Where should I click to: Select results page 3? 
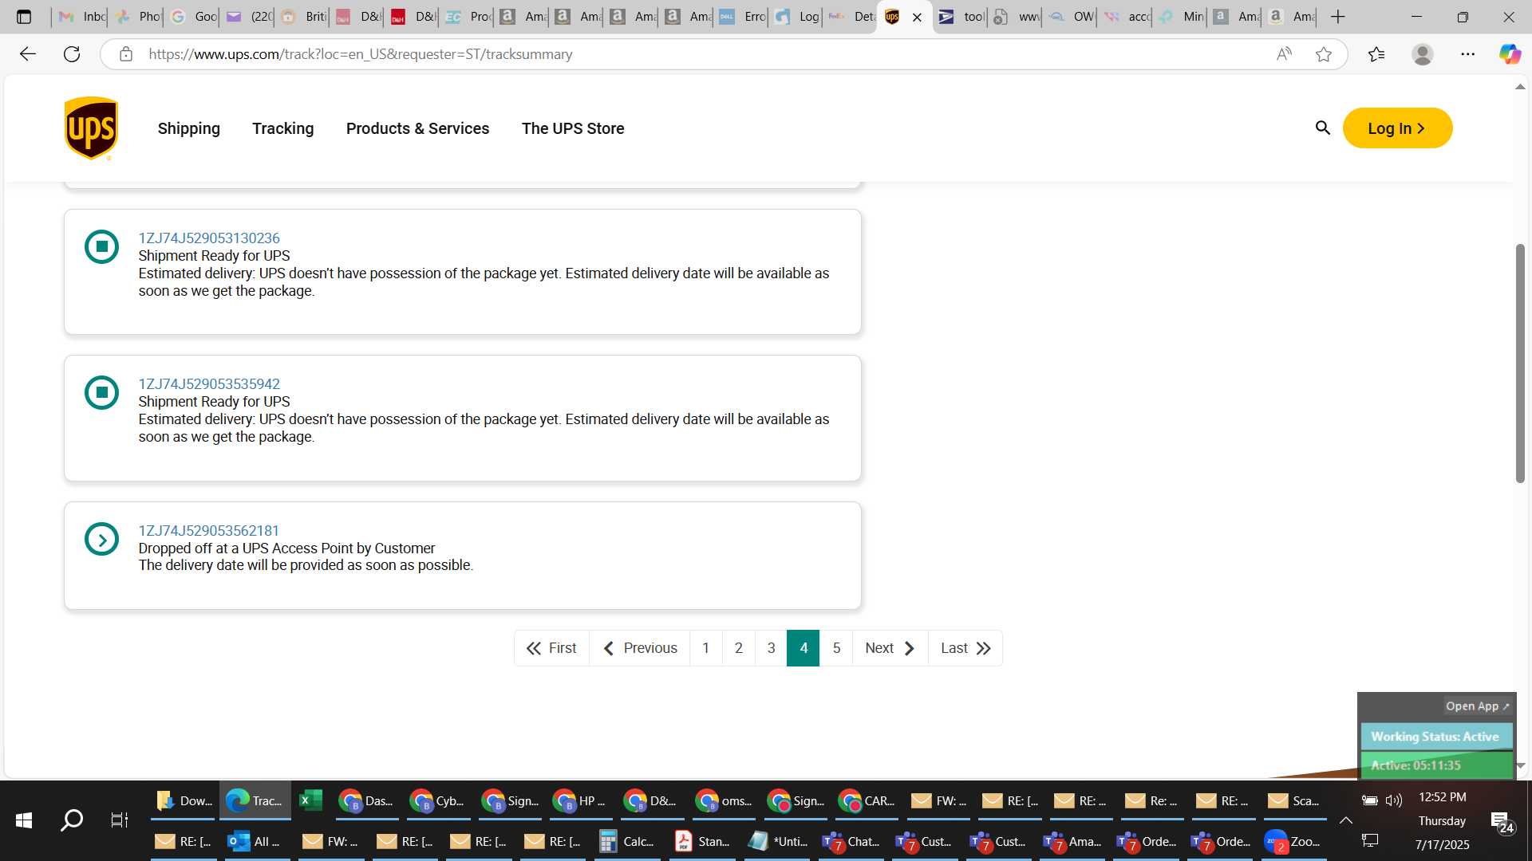[x=772, y=648]
